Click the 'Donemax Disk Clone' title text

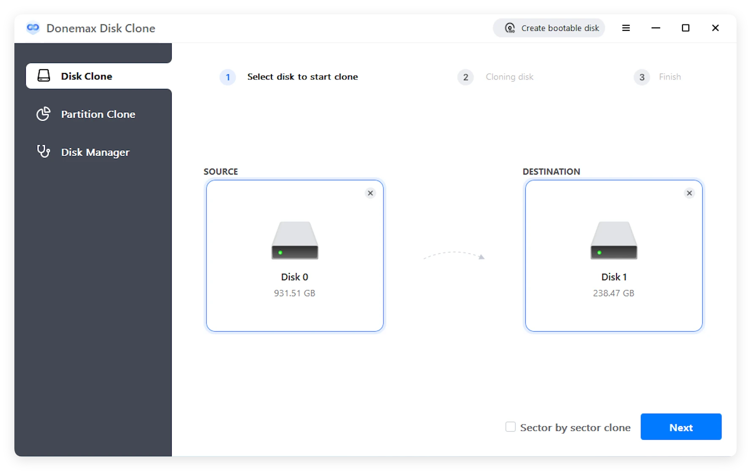pyautogui.click(x=101, y=28)
